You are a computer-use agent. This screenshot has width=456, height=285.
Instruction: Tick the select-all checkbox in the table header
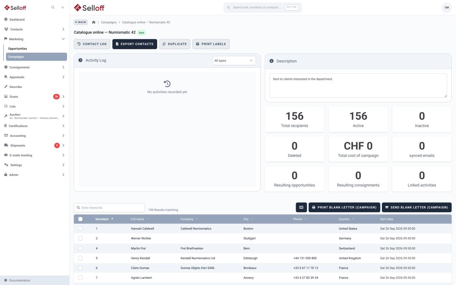coord(80,219)
